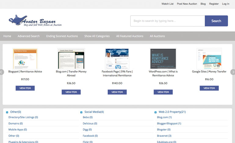235x143 pixels.
Task: Open the Blogspot Remittance Advice thumbnail
Action: [25, 59]
